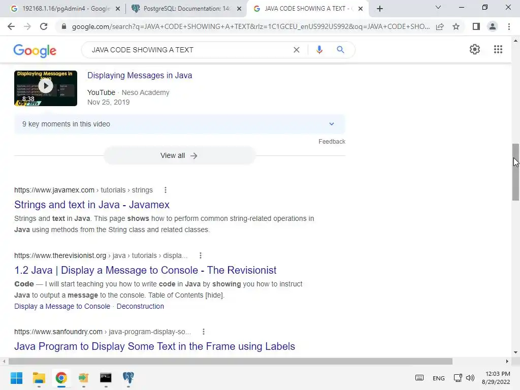Screen dimensions: 520x390
Task: Open Strings and text in Java - Javamex
Action: coord(92,205)
